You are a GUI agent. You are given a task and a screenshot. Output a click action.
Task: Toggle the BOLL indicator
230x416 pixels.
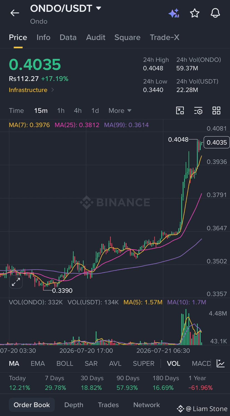click(65, 363)
